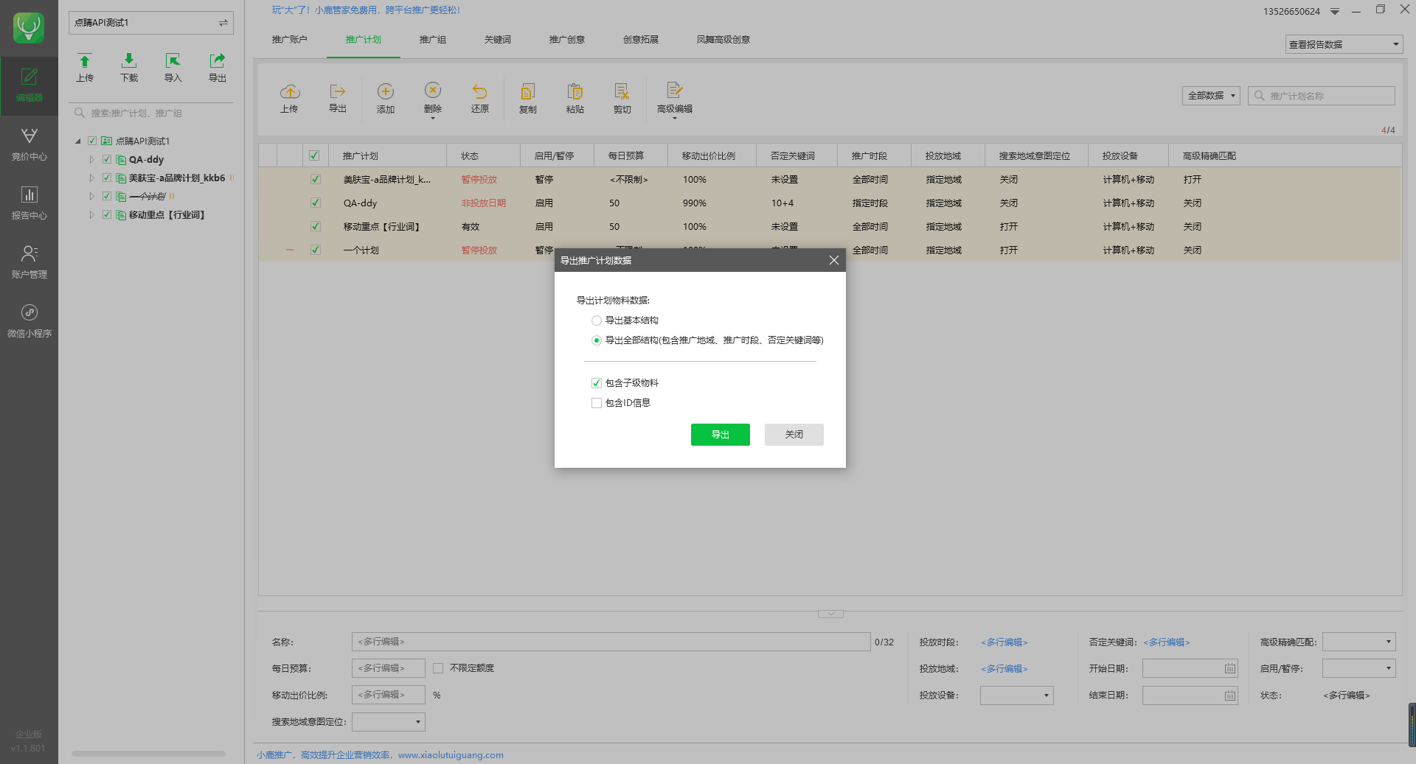Image resolution: width=1416 pixels, height=764 pixels.
Task: Open 投放时段 多行编辑 link
Action: tap(1004, 642)
